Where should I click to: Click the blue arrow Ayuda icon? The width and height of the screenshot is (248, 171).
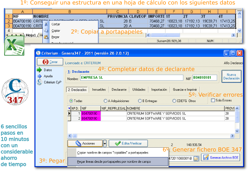(x=40, y=76)
